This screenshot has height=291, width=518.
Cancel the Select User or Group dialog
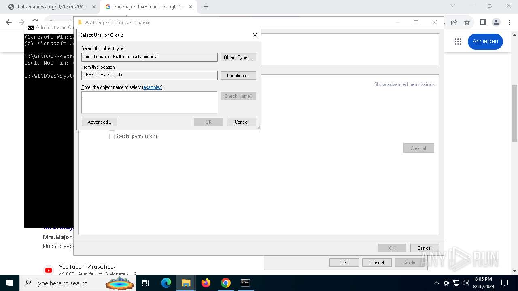[x=242, y=122]
